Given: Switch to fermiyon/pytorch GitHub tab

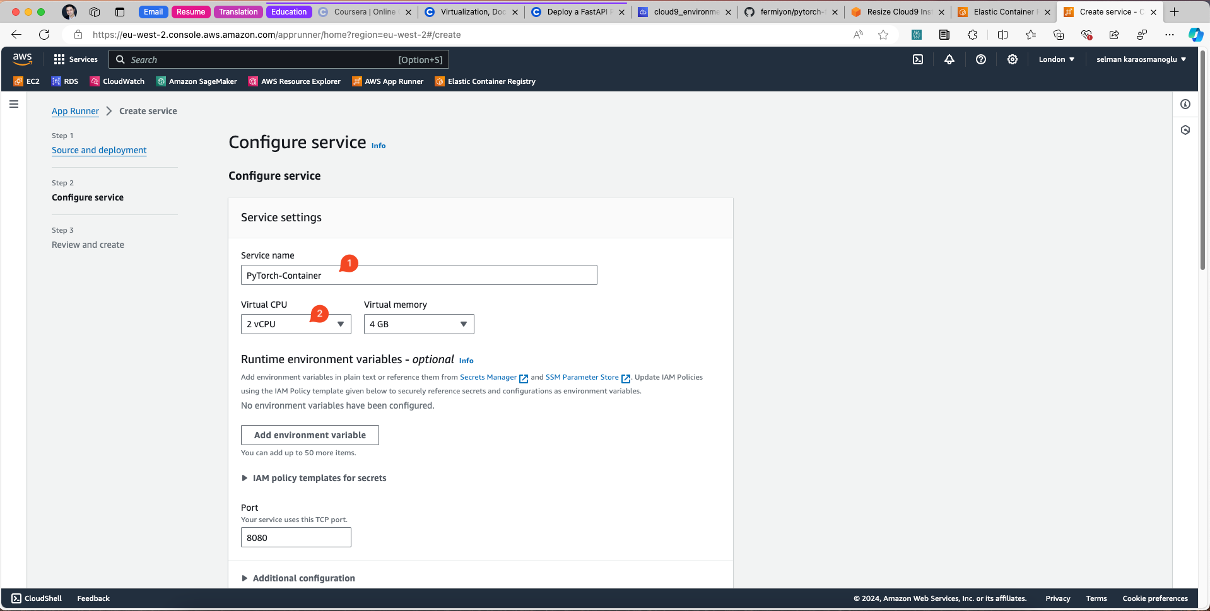Looking at the screenshot, I should coord(792,12).
